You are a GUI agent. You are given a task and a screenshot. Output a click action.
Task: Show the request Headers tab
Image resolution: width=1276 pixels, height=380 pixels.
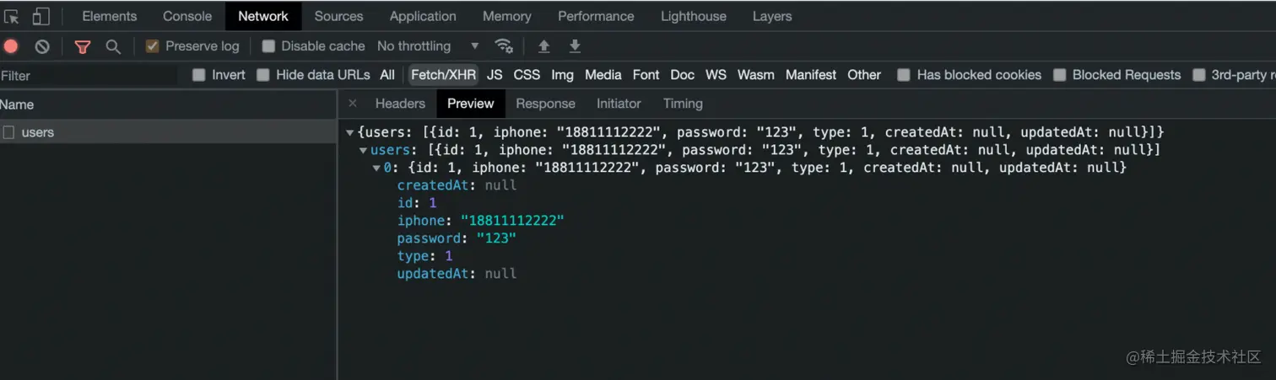pyautogui.click(x=400, y=104)
